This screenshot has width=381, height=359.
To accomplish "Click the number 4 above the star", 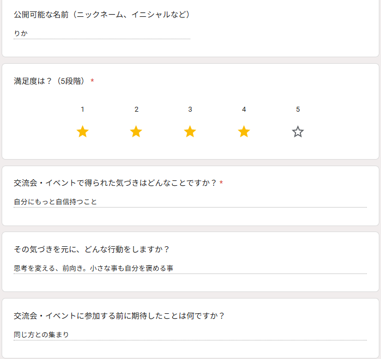I will [244, 109].
